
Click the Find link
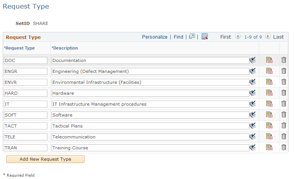coord(179,37)
